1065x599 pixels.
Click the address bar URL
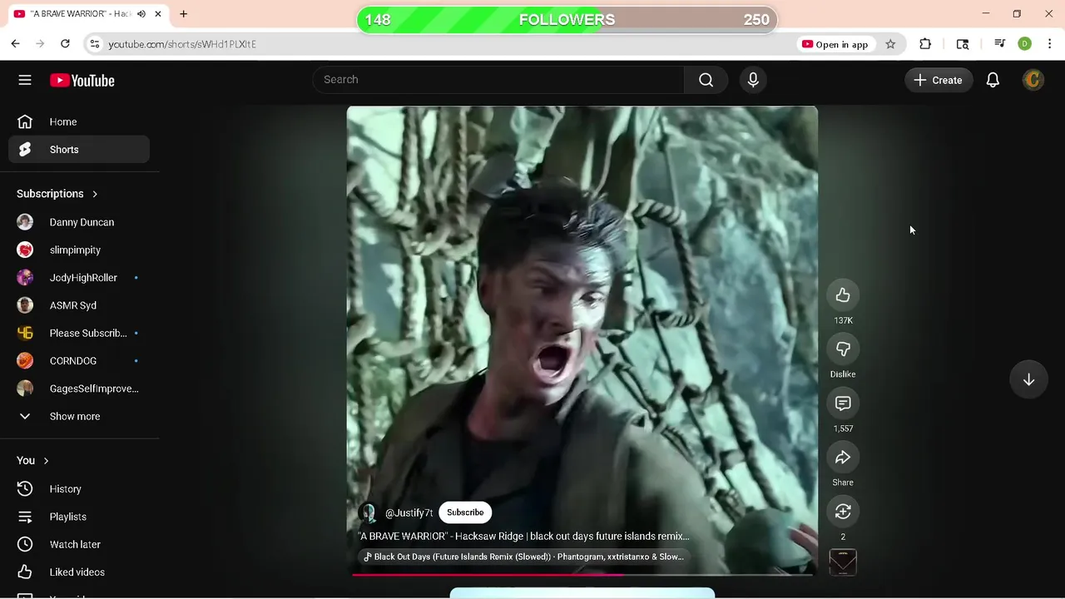pos(182,44)
